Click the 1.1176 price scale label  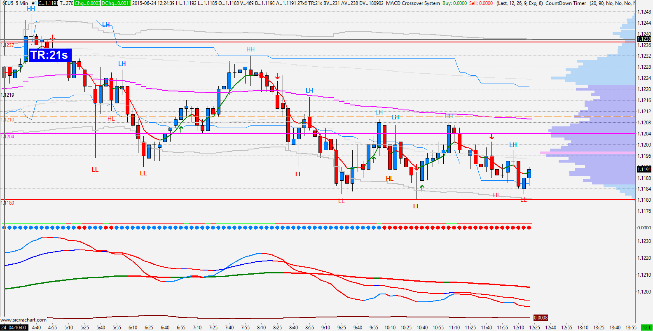coord(644,211)
